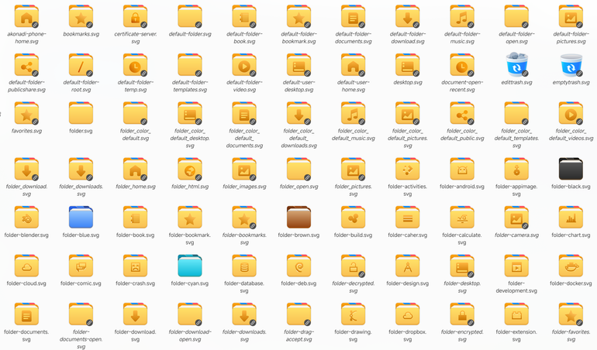Click the folder-extension.svg icon
The image size is (597, 350).
click(516, 314)
